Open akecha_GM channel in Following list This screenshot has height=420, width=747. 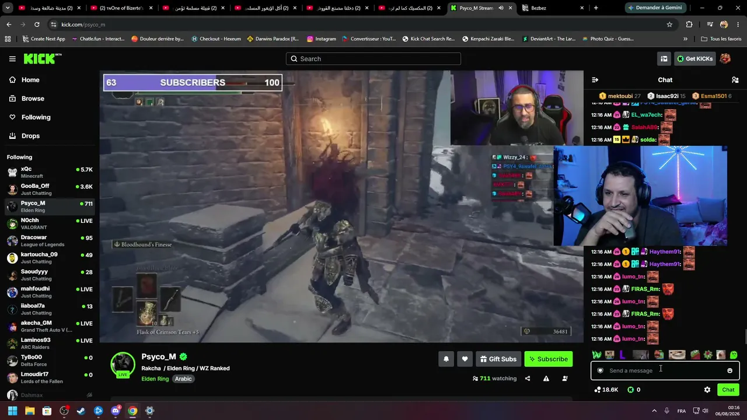[50, 326]
